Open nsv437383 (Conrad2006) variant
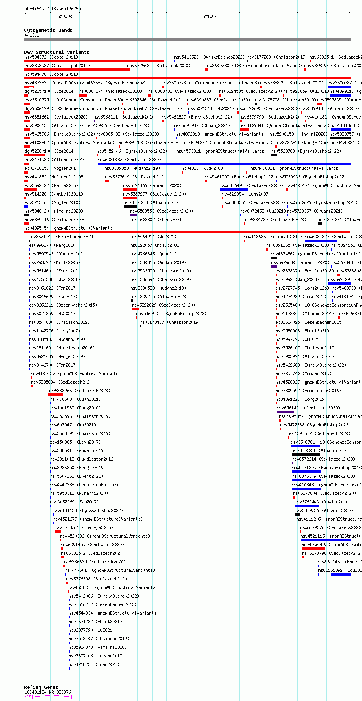 [51, 83]
